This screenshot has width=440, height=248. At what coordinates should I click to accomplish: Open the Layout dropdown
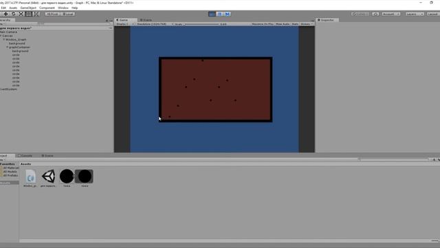tap(433, 14)
